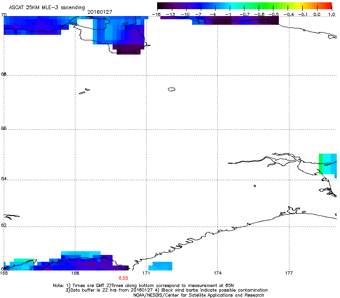
Task: Click the color bar label -0.4
Action: tap(289, 15)
